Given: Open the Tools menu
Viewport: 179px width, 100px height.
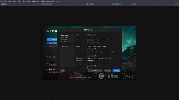Looking at the screenshot, I should [x=24, y=1].
